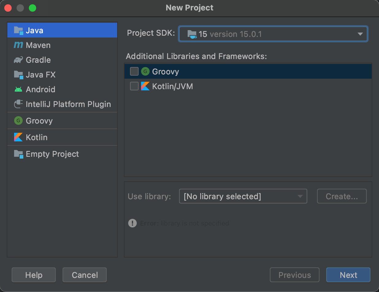Open the Use library combo box
This screenshot has height=292, width=379.
click(x=243, y=196)
